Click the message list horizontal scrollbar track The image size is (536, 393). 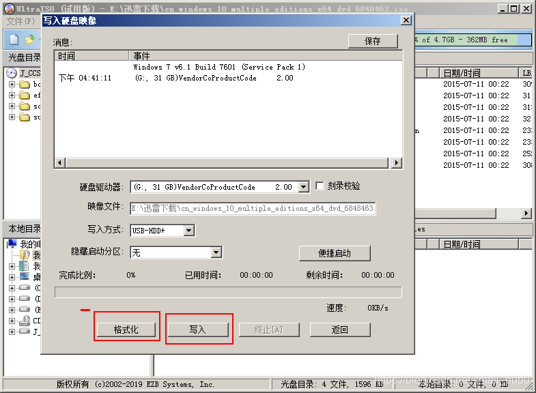[x=227, y=162]
